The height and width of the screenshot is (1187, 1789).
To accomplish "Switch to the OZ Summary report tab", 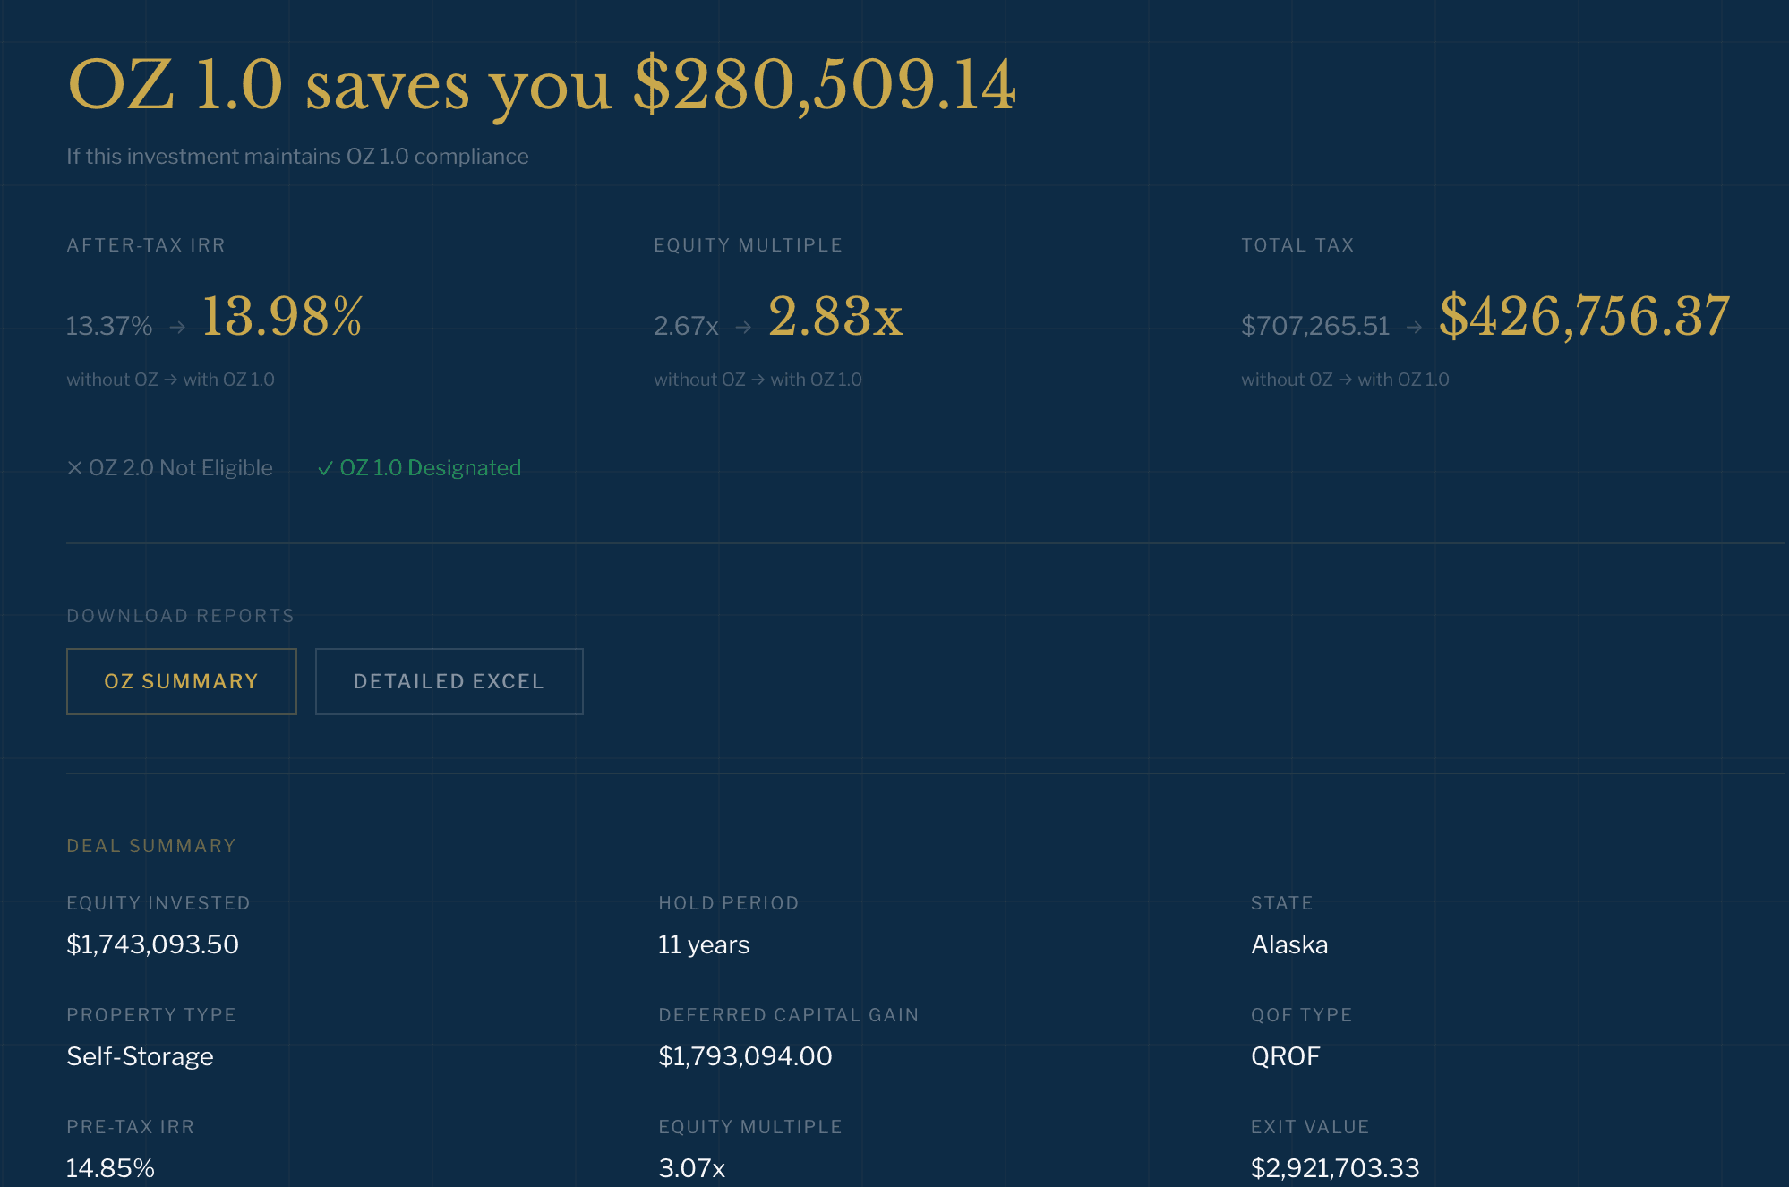I will [x=181, y=681].
